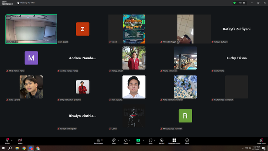Click the Zoom Workplace logo

(8, 3)
